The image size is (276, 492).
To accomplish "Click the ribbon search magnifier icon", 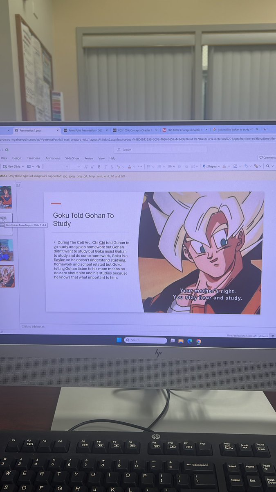I will coord(267,166).
